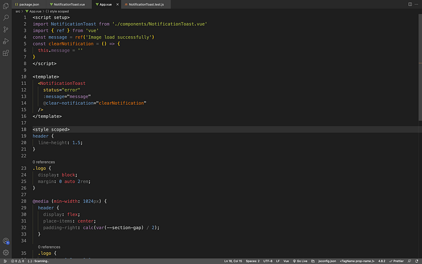Click the 'Image load successfully' string

(119, 37)
